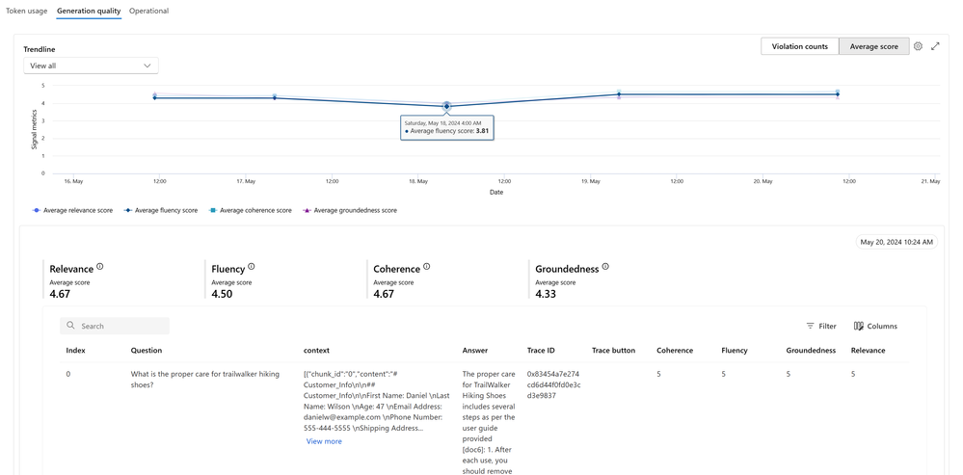Open chart settings gear icon

pos(918,46)
